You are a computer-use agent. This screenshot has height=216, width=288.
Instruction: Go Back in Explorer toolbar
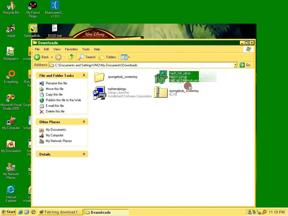42,57
